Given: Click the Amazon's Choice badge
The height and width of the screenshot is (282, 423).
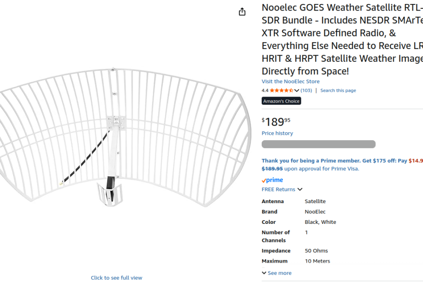Looking at the screenshot, I should [281, 101].
